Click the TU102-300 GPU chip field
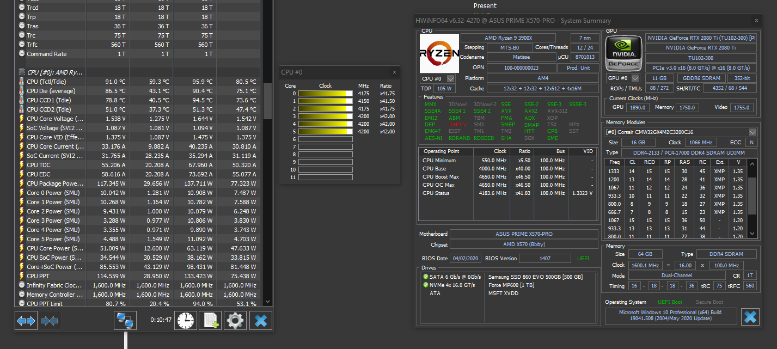This screenshot has width=777, height=349. click(x=701, y=58)
